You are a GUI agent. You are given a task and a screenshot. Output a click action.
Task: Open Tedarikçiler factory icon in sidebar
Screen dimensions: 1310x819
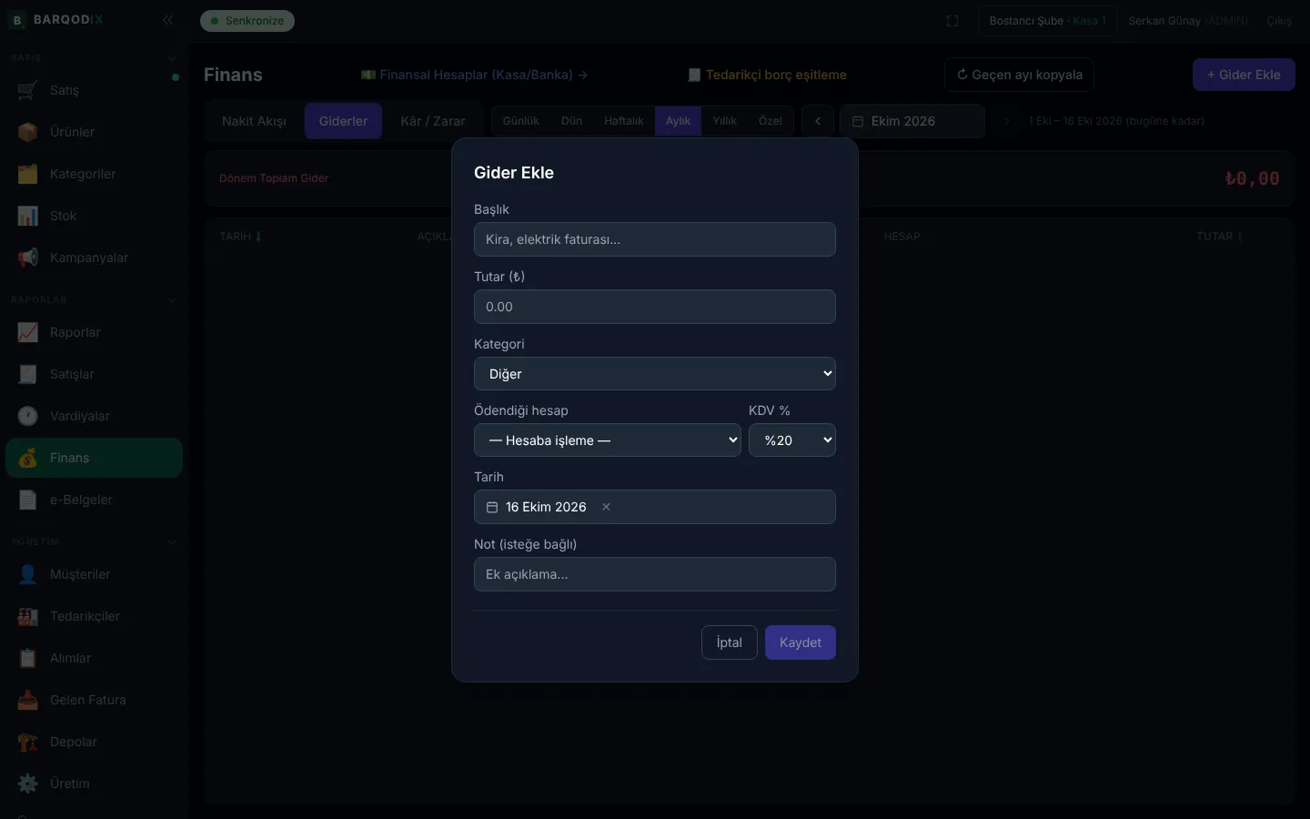28,616
